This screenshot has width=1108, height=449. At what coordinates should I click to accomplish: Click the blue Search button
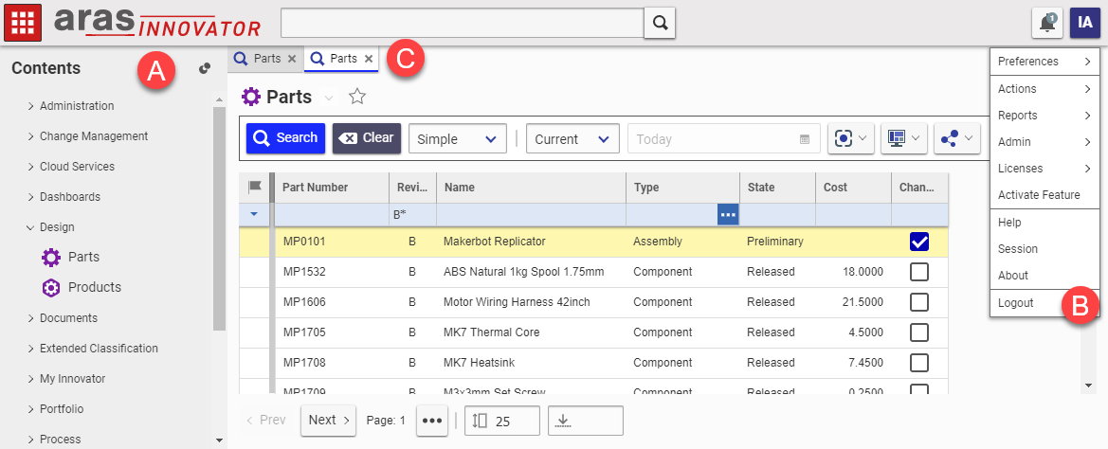pos(285,138)
